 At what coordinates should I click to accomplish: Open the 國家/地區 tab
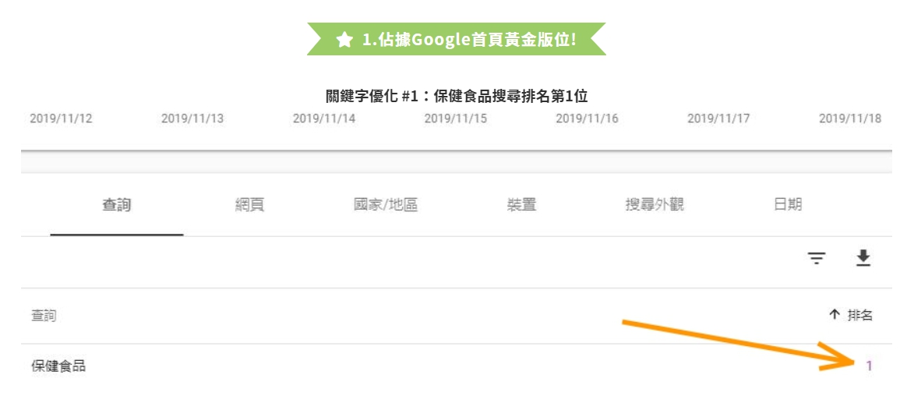tap(385, 205)
